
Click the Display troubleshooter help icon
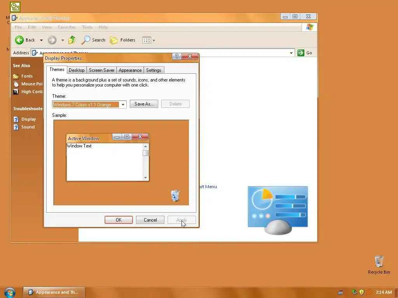(x=16, y=120)
